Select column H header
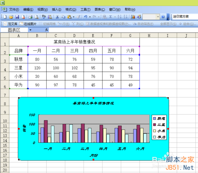The width and height of the screenshot is (198, 173). (x=149, y=36)
